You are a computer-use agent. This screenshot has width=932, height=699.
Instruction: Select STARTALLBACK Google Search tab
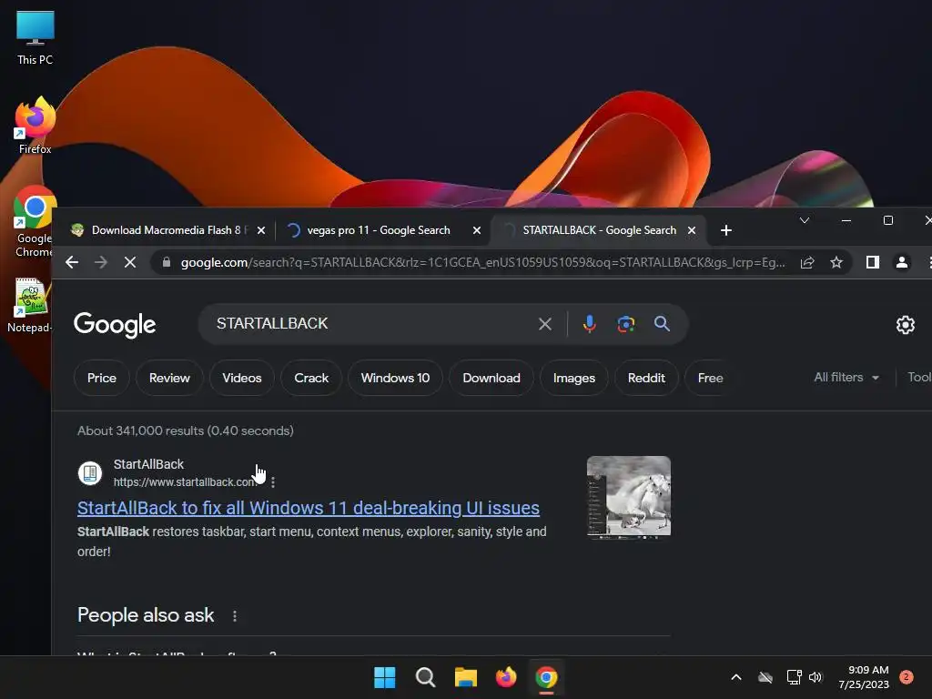tap(599, 230)
